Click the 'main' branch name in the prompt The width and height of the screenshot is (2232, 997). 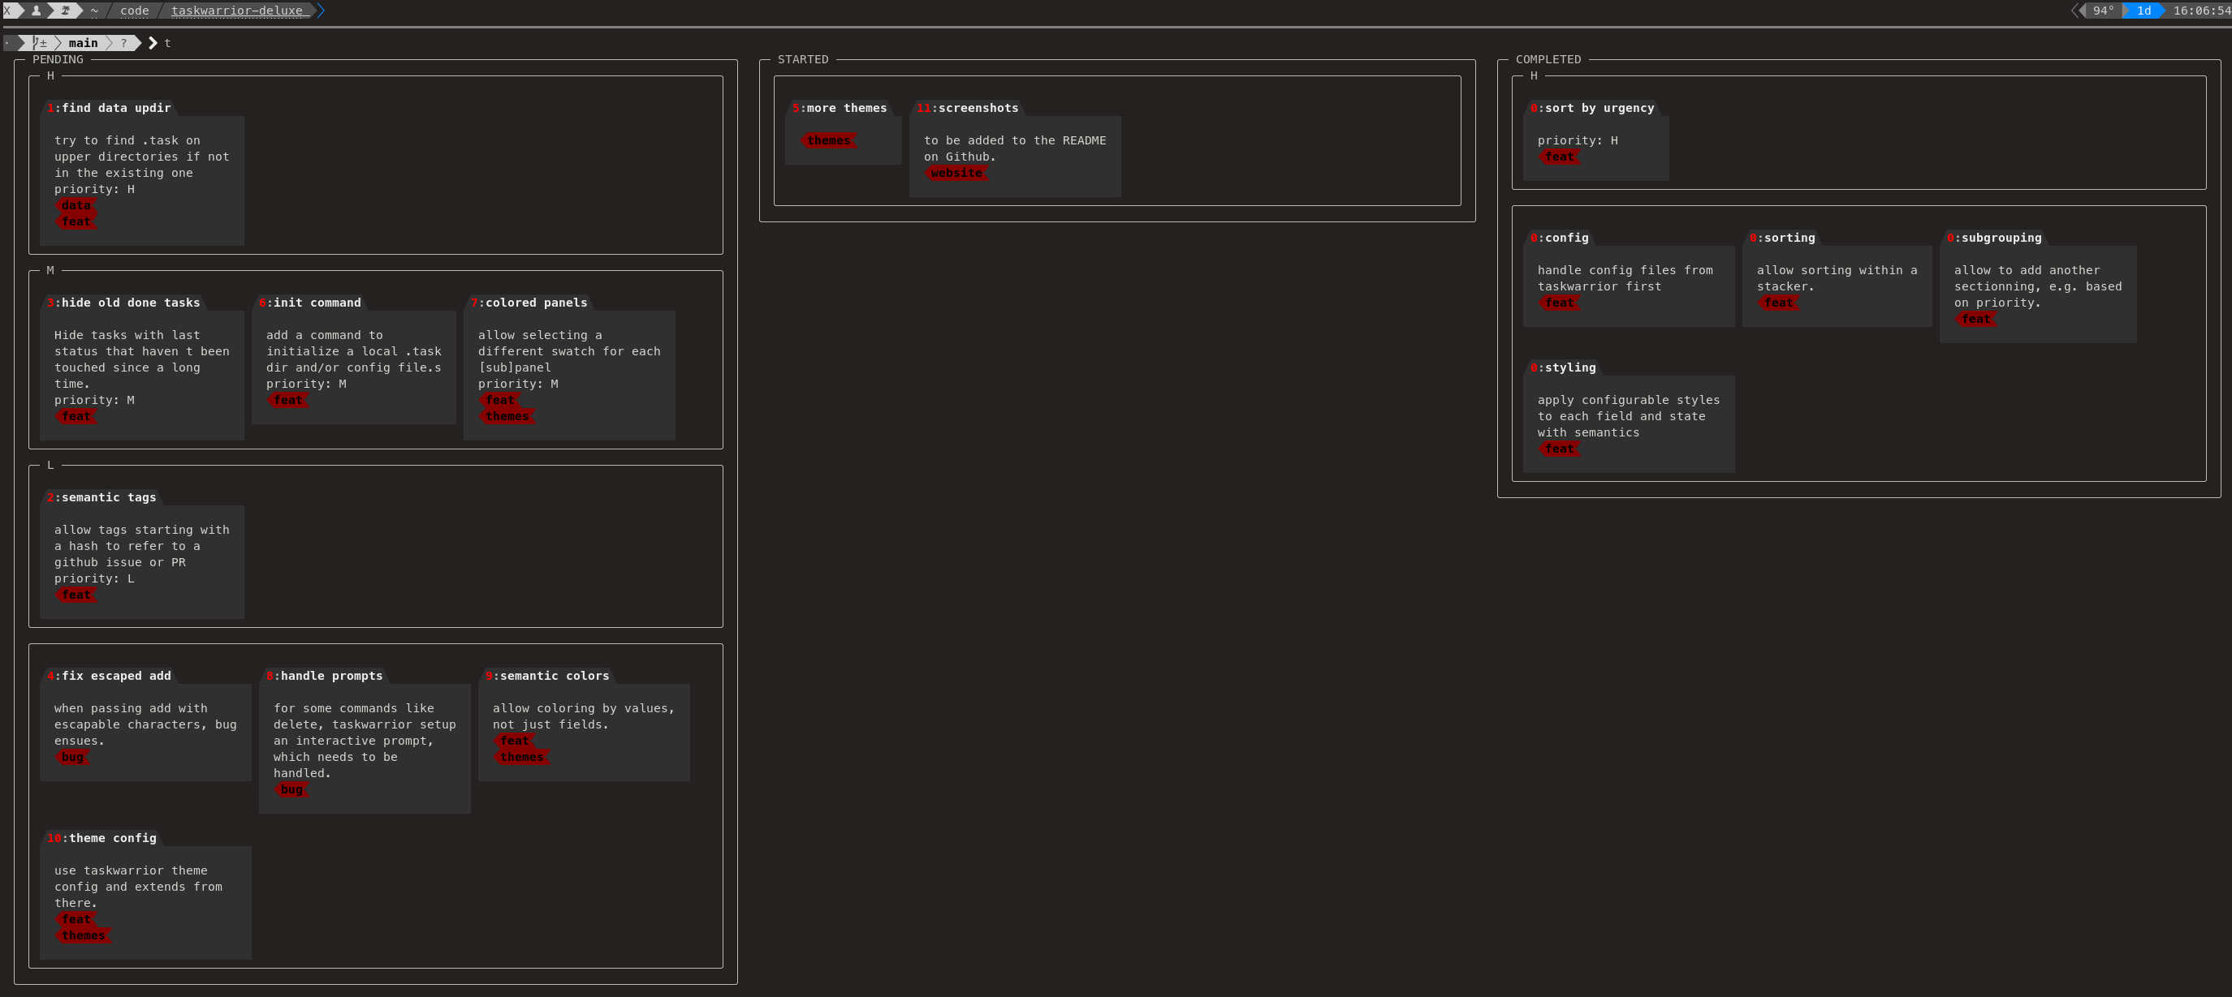[x=83, y=42]
